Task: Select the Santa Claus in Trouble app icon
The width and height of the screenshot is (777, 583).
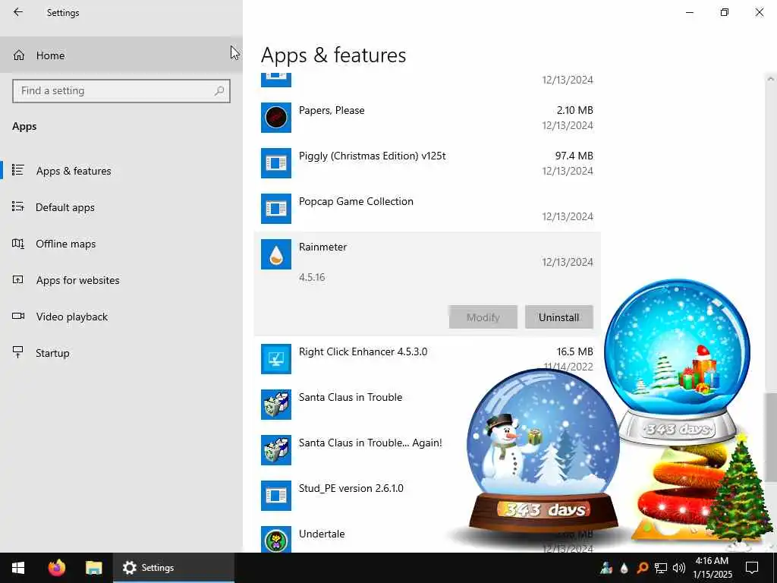Action: click(276, 405)
